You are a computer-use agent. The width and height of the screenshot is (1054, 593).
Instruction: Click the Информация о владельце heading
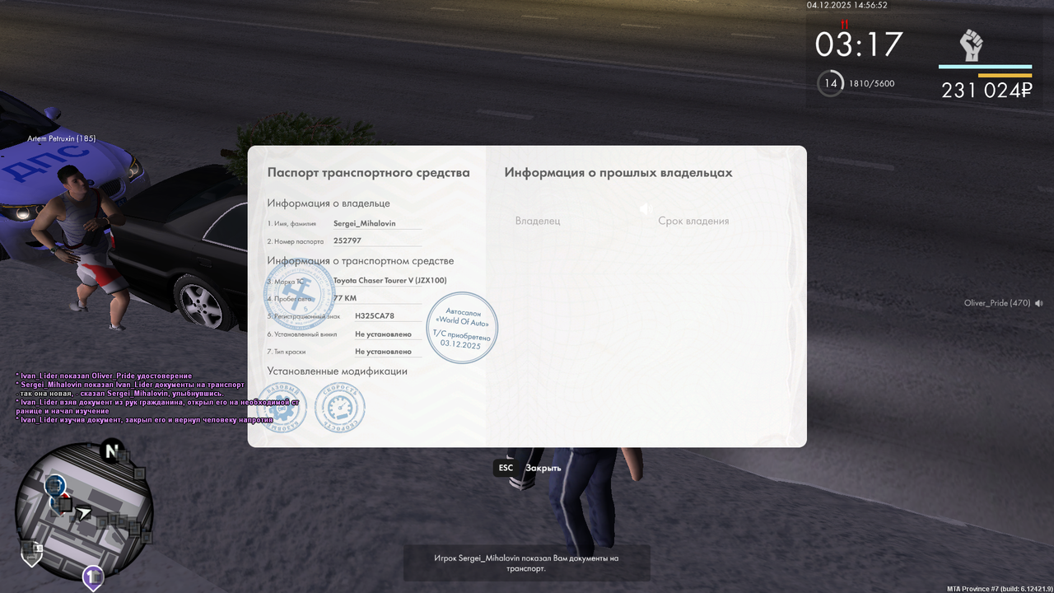(x=329, y=203)
